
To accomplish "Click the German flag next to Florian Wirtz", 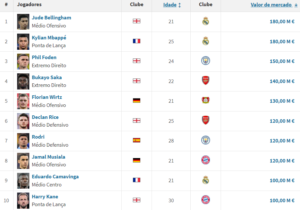I will (136, 100).
